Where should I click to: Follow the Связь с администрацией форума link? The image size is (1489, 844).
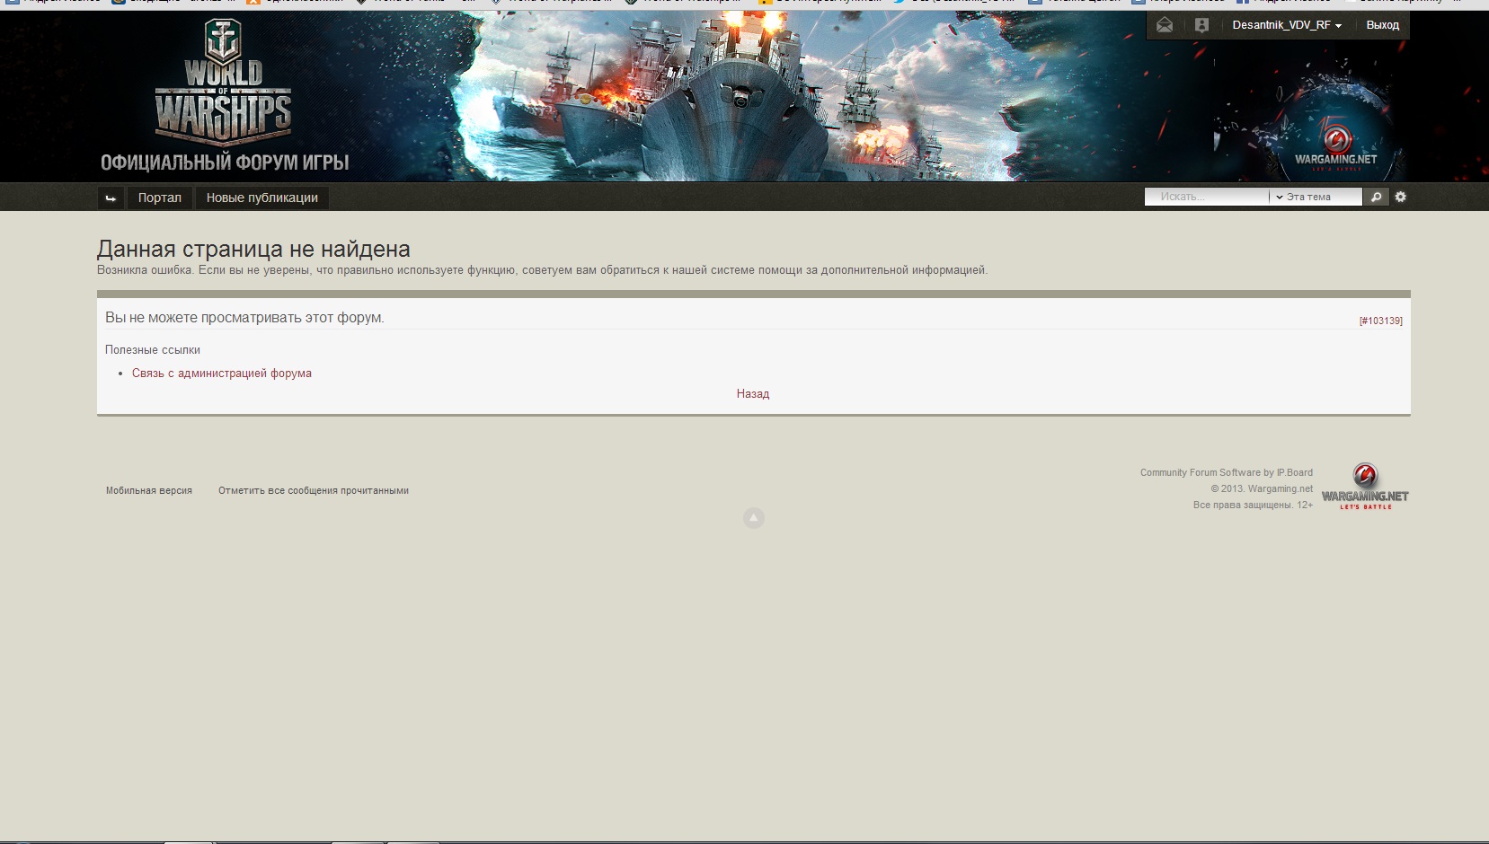(222, 374)
